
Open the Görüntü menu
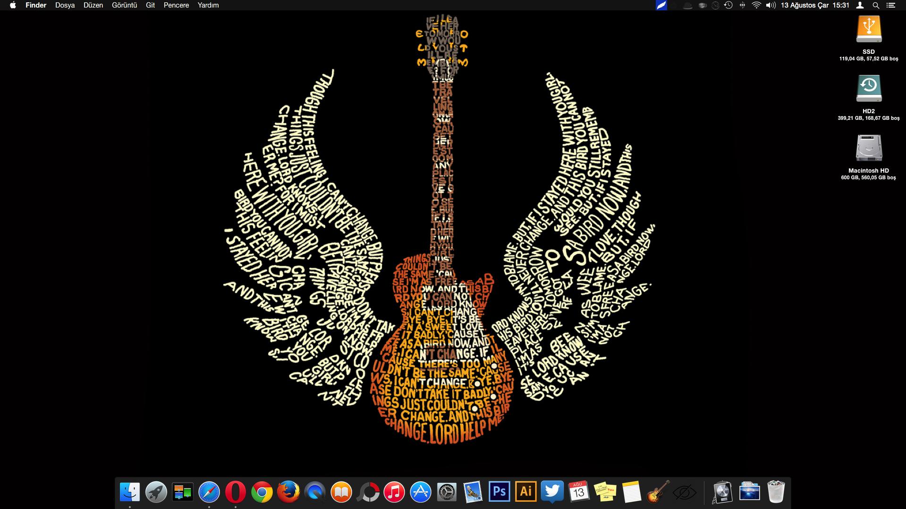click(124, 5)
